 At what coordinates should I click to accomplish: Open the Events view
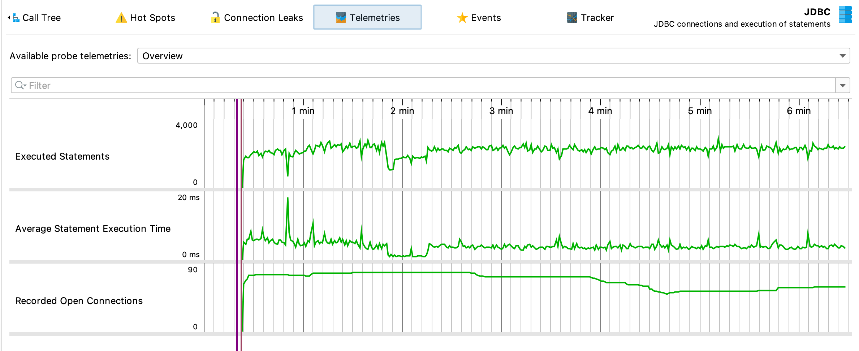(x=485, y=18)
